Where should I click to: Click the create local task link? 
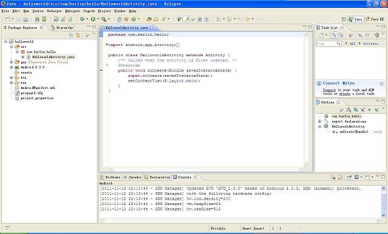345,94
